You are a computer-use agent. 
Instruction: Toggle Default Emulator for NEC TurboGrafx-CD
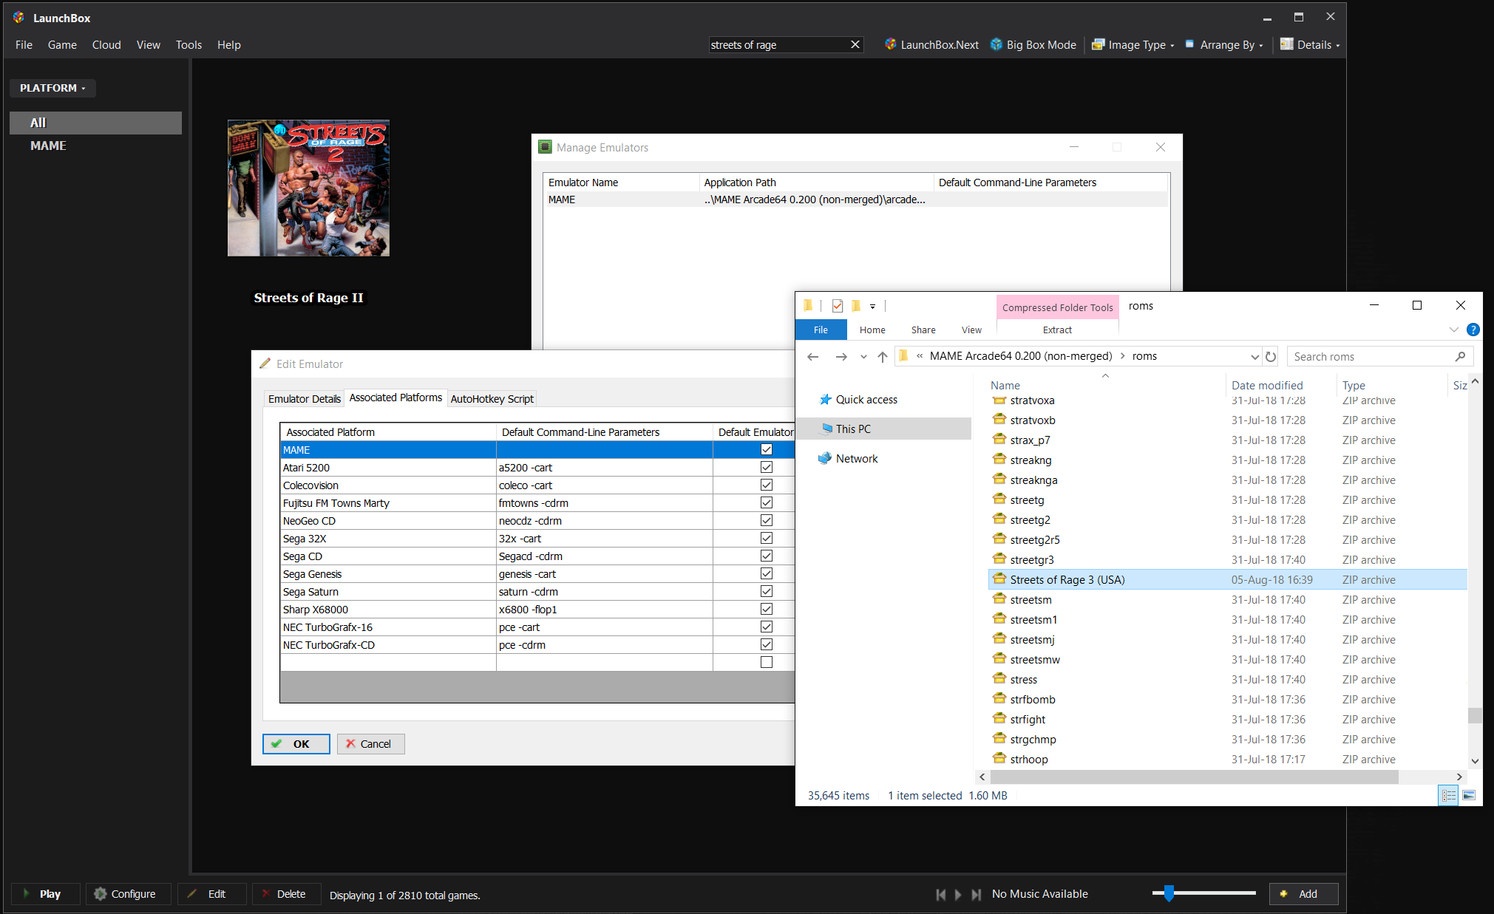tap(767, 644)
